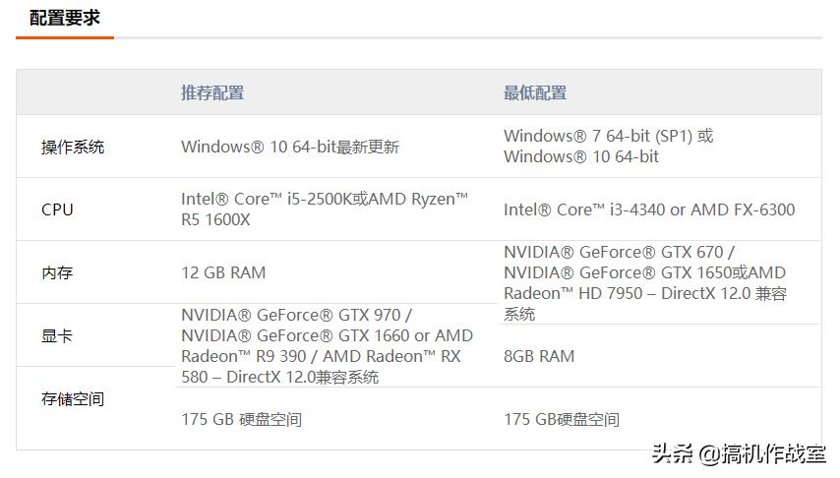The height and width of the screenshot is (478, 840).
Task: Click recommended 175 GB 硬盘空间 text
Action: pos(241,419)
